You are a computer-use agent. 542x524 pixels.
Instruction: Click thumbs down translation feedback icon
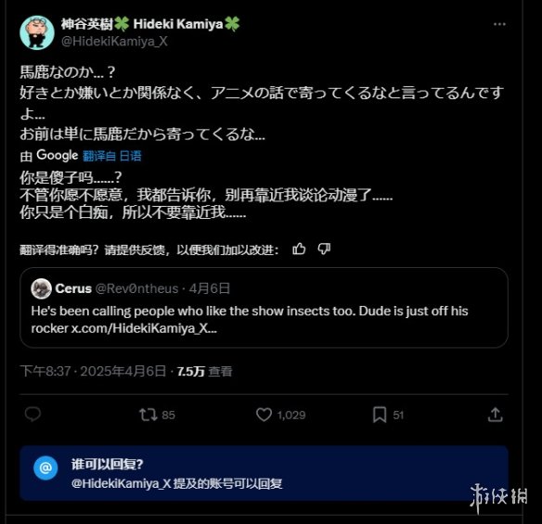click(324, 249)
